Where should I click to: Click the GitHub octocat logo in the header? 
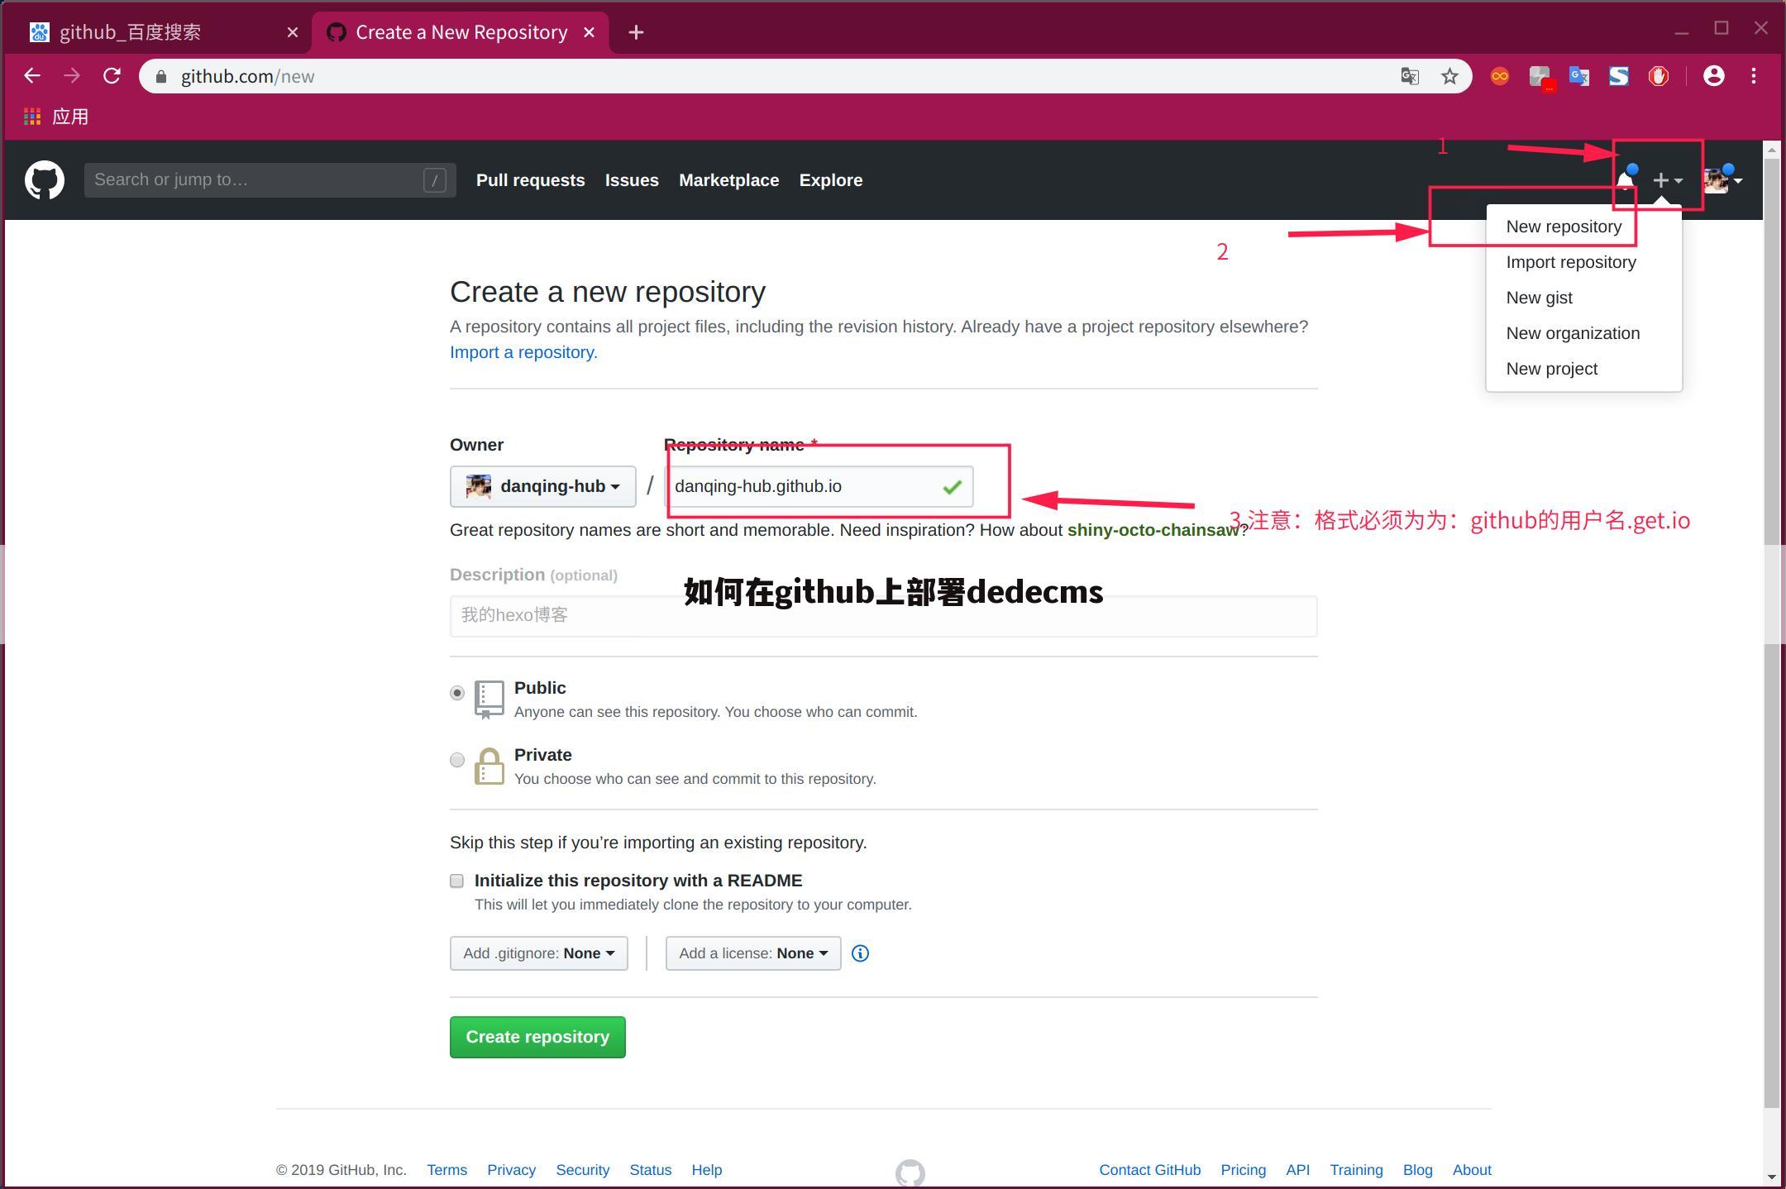coord(45,179)
